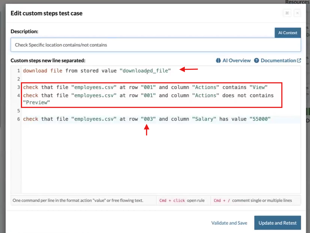The width and height of the screenshot is (310, 233).
Task: Click "One command per line" hint text
Action: pos(78,200)
